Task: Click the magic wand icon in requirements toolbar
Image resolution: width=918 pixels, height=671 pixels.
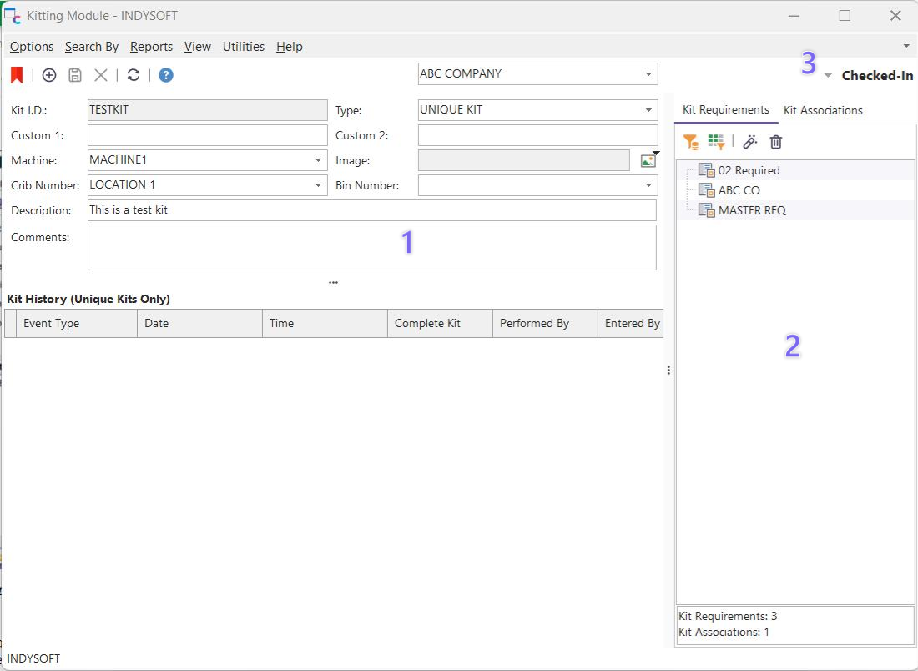Action: coord(750,142)
